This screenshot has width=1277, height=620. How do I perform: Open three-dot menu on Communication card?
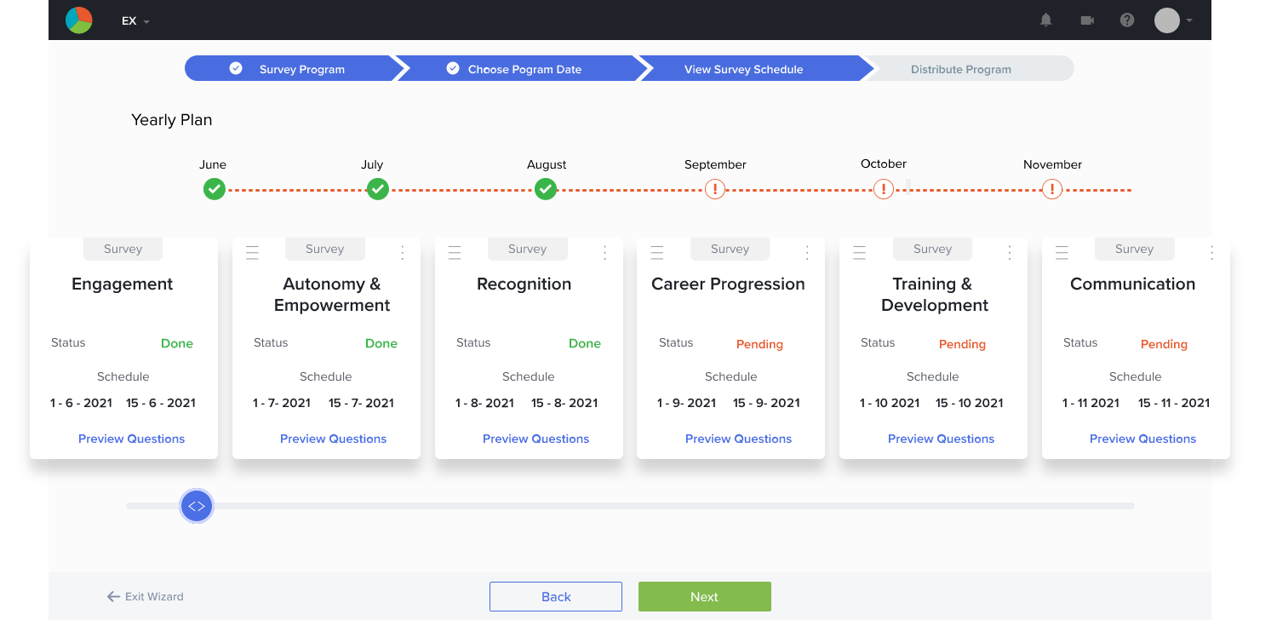pos(1212,252)
